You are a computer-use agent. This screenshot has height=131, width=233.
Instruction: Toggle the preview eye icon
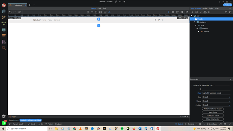coord(173,12)
